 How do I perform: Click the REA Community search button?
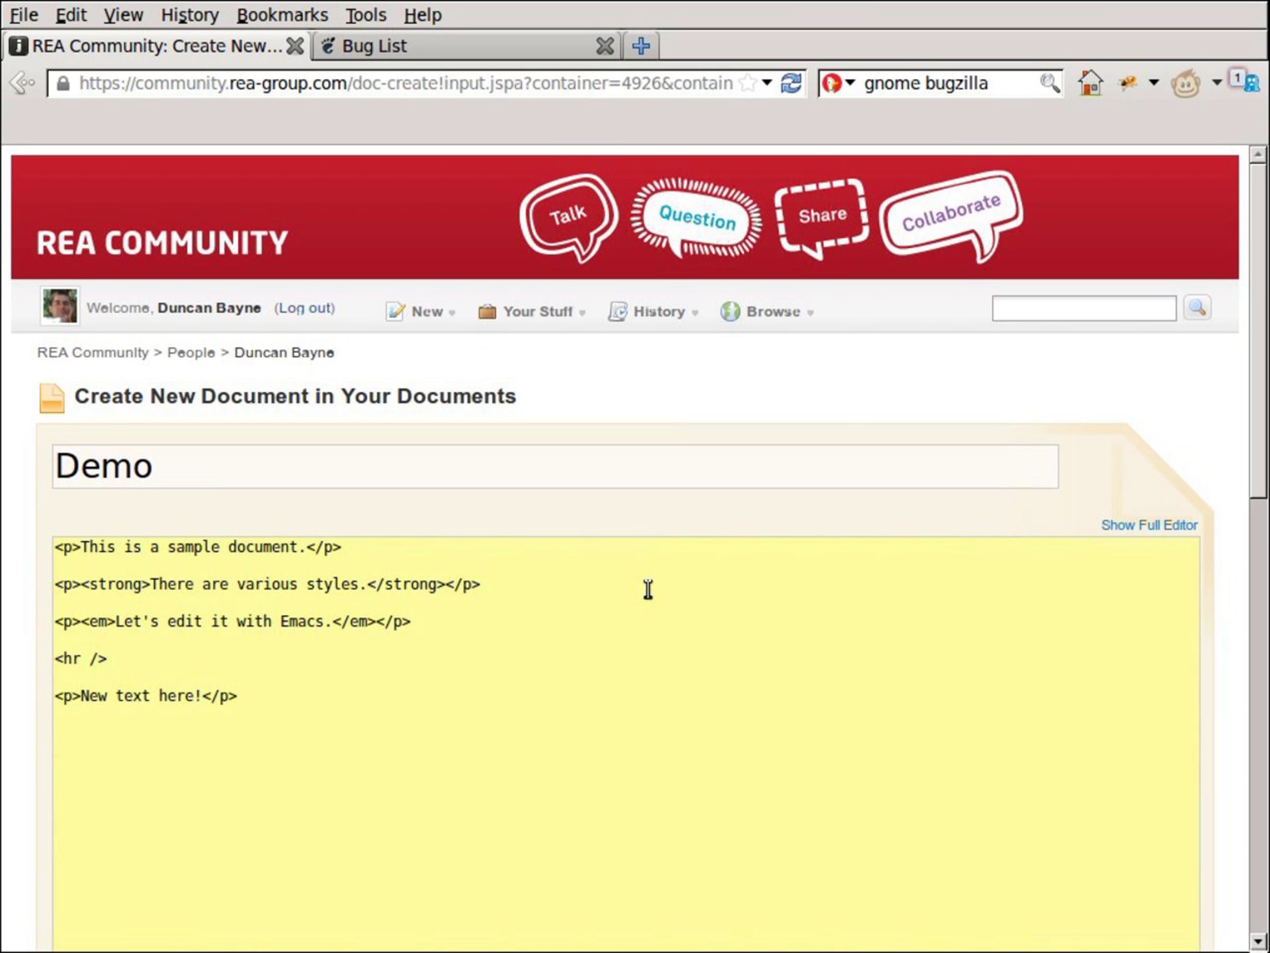click(1197, 308)
